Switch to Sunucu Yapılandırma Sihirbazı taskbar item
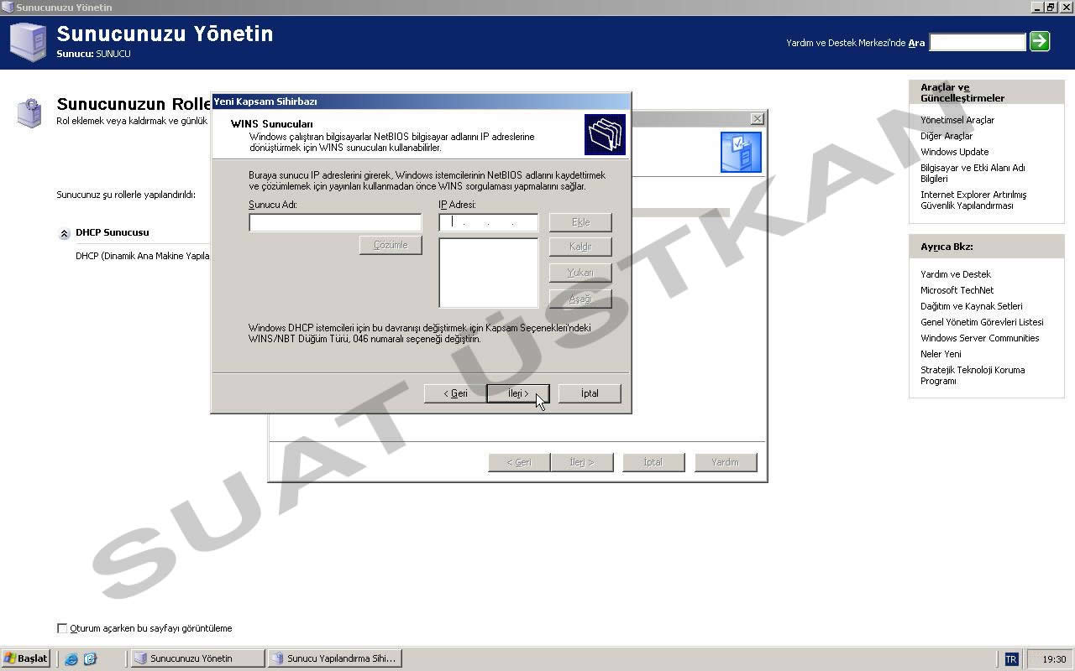The width and height of the screenshot is (1075, 671). tap(334, 658)
